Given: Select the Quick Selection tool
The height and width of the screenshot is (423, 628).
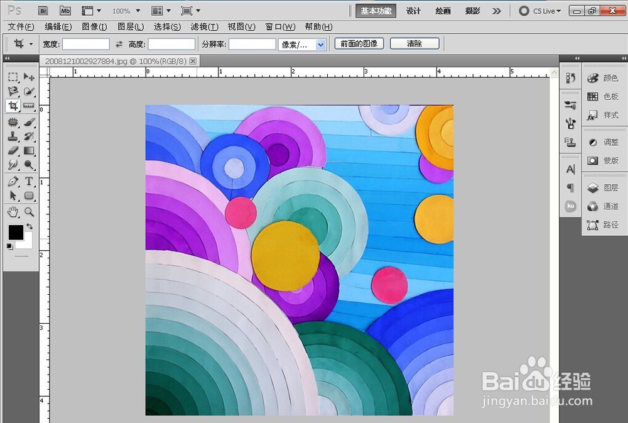Looking at the screenshot, I should point(29,91).
